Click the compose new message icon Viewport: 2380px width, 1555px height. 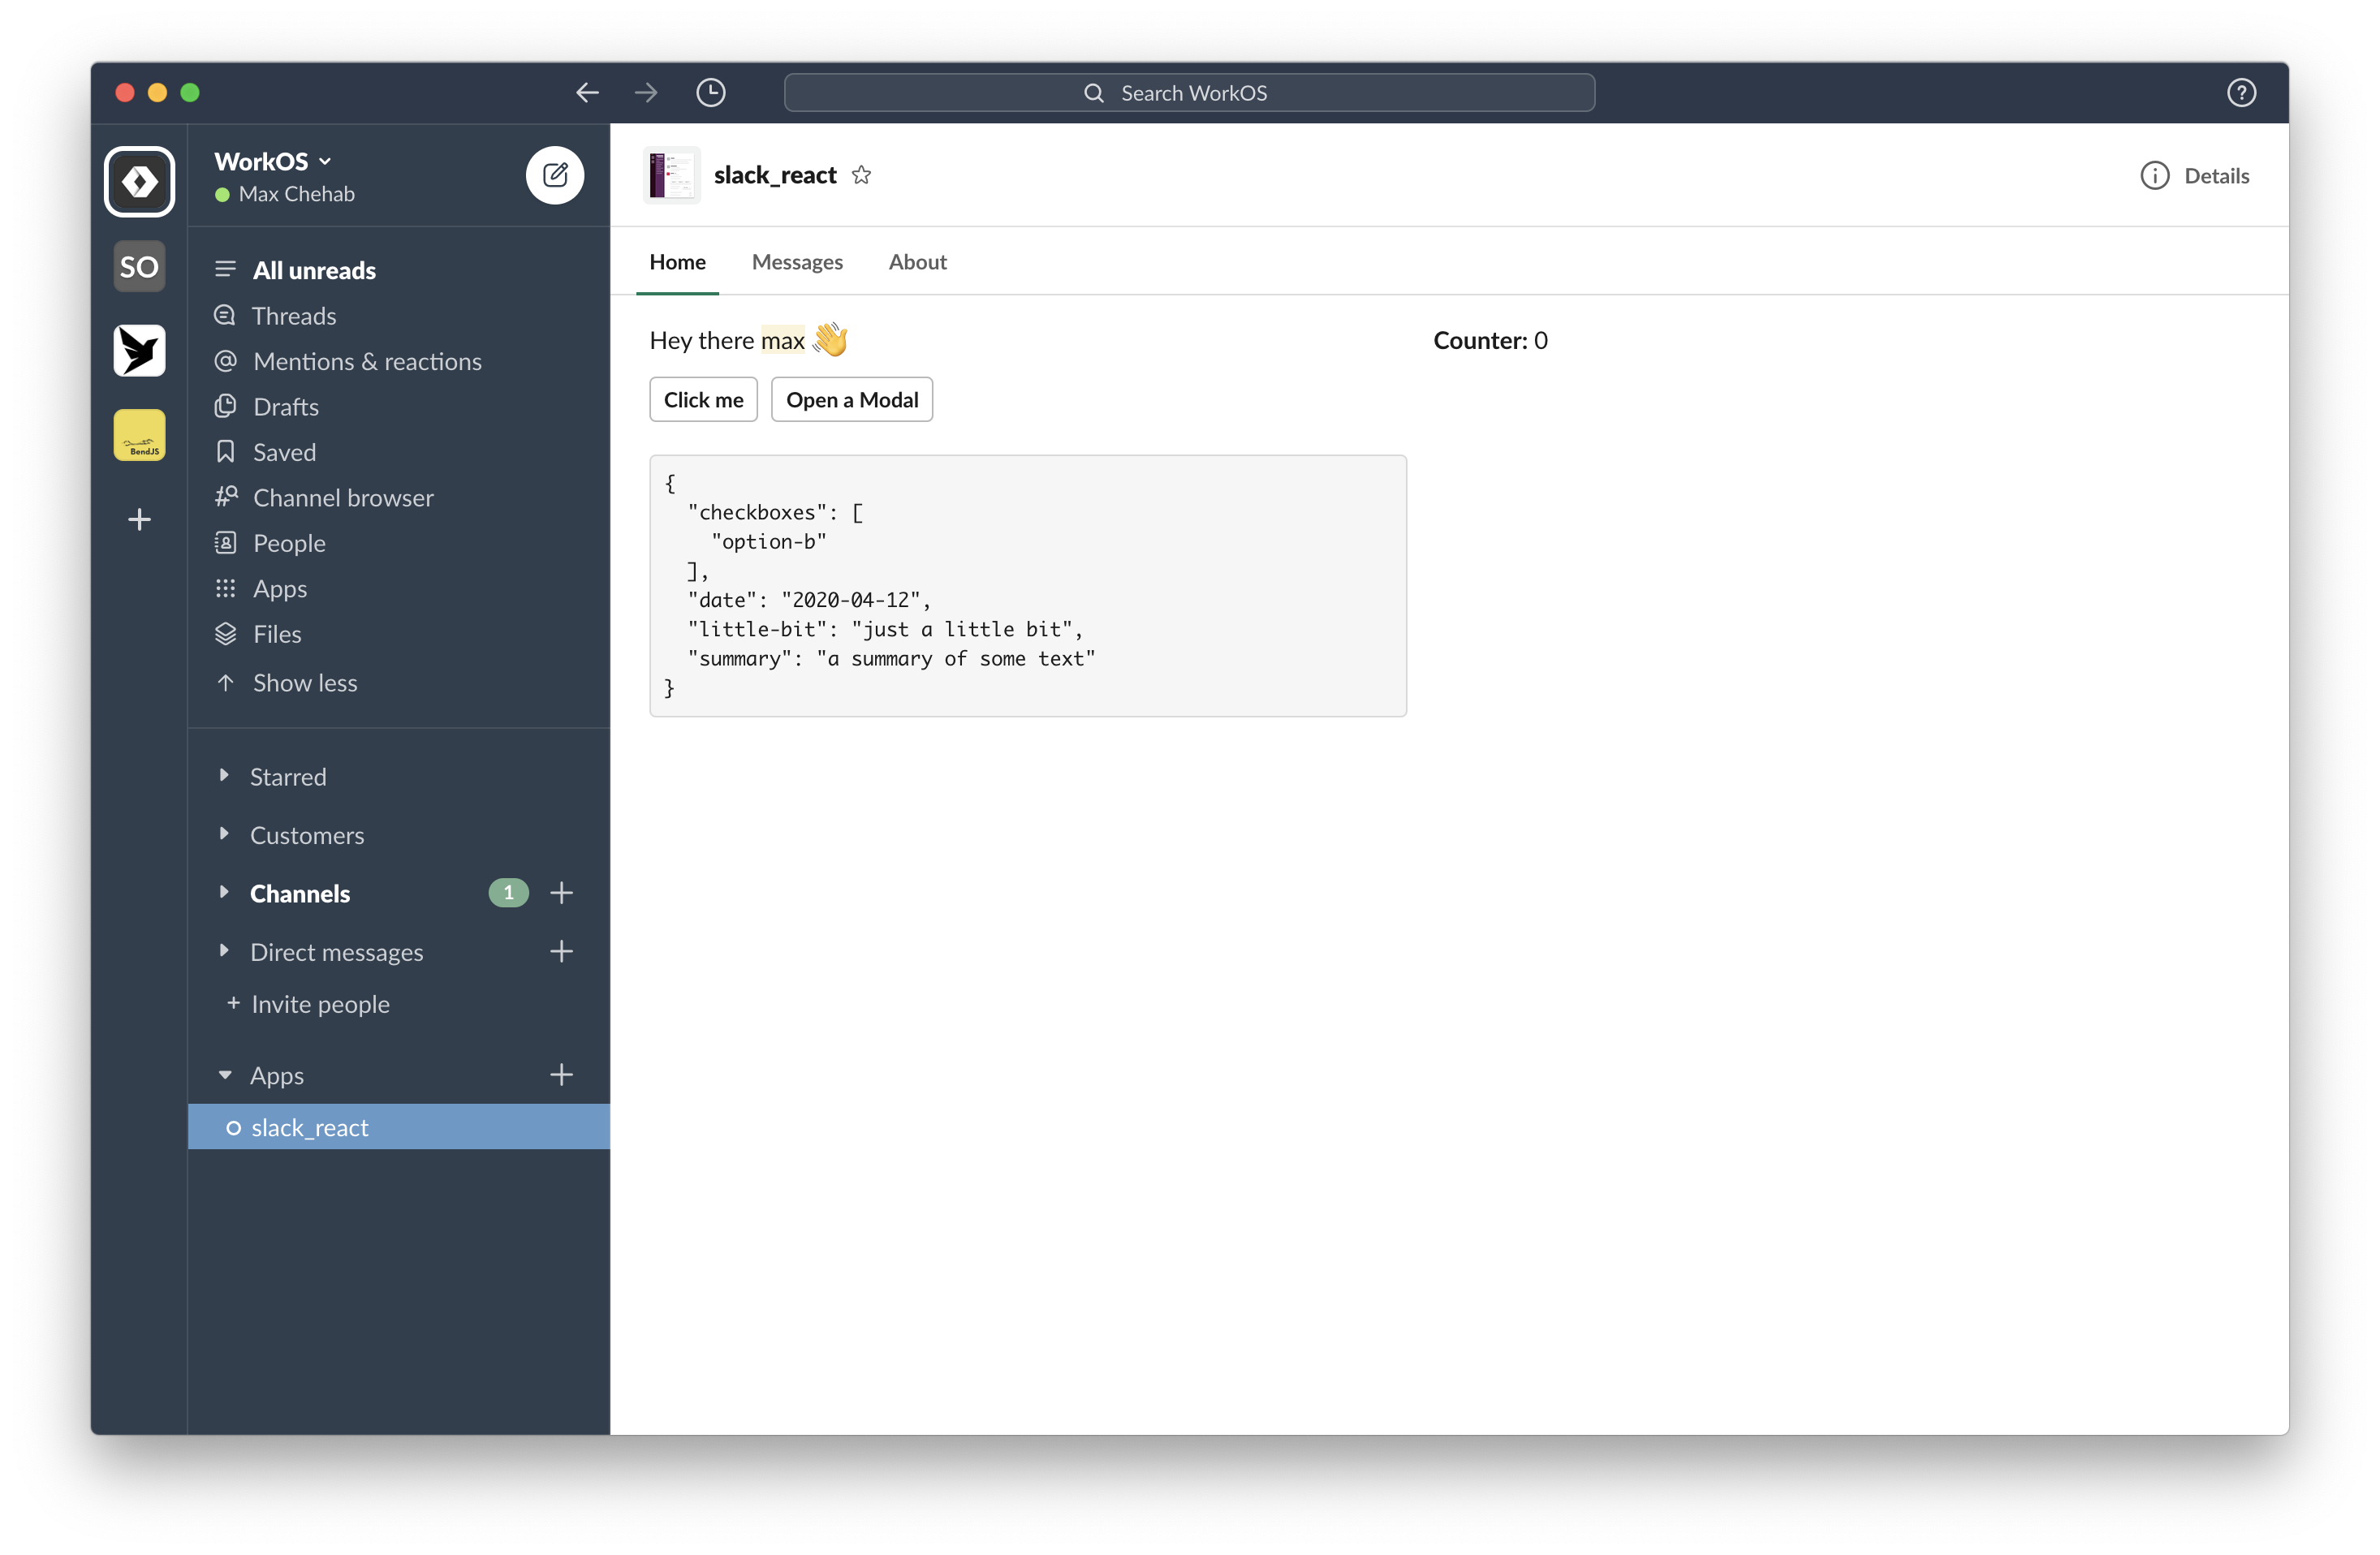tap(555, 175)
